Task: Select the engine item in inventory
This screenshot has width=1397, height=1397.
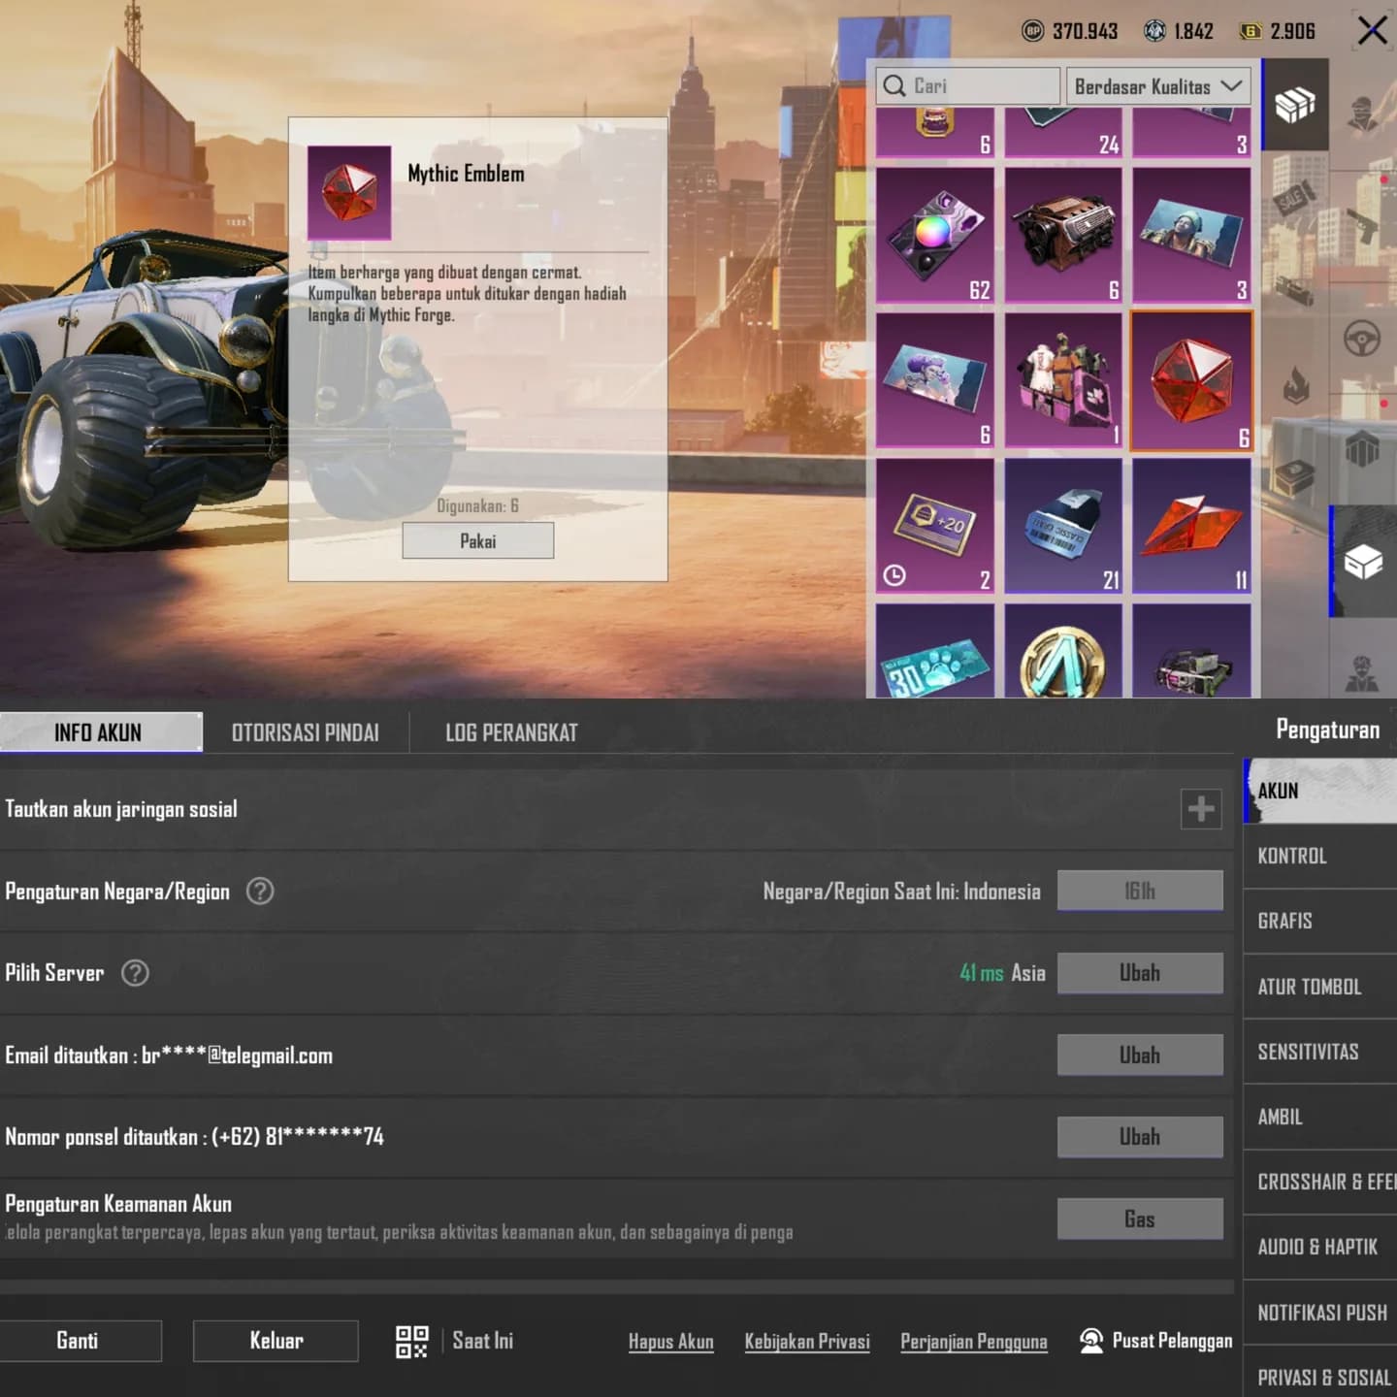Action: tap(1063, 236)
